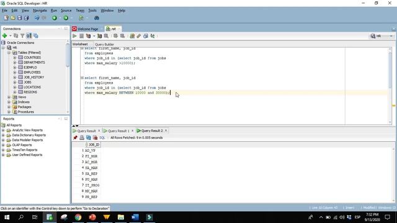Select the LOCATIONS table in tree

(32, 87)
